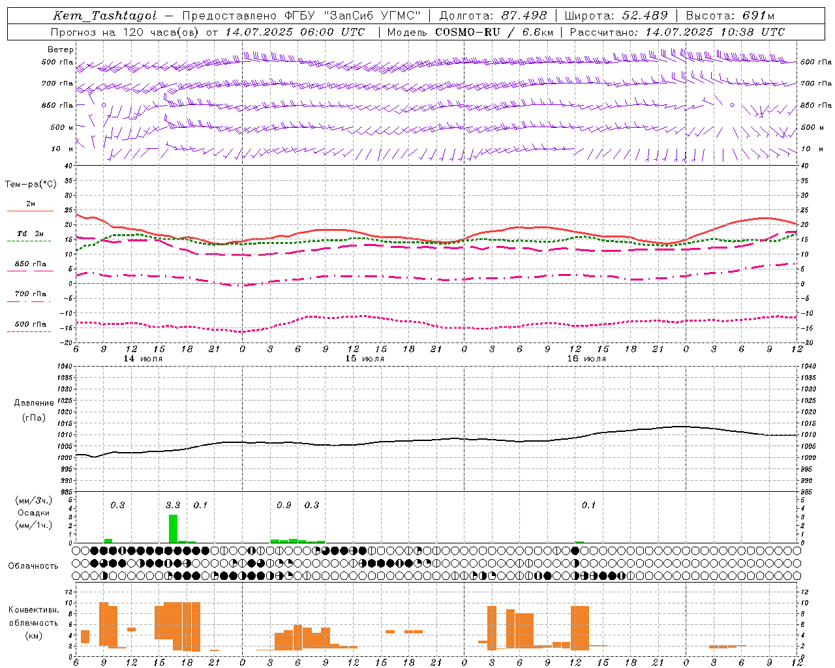Screen dimensions: 835x668
Task: Click the '16 июля' date label
Action: click(x=586, y=359)
